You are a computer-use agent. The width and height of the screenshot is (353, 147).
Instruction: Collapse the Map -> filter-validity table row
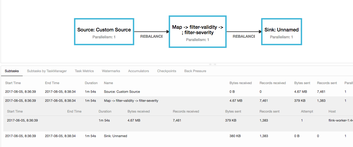pos(131,101)
